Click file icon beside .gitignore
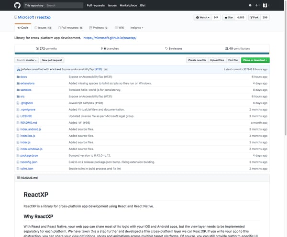 coord(18,103)
